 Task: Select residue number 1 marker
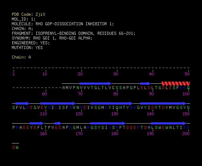click(14, 74)
